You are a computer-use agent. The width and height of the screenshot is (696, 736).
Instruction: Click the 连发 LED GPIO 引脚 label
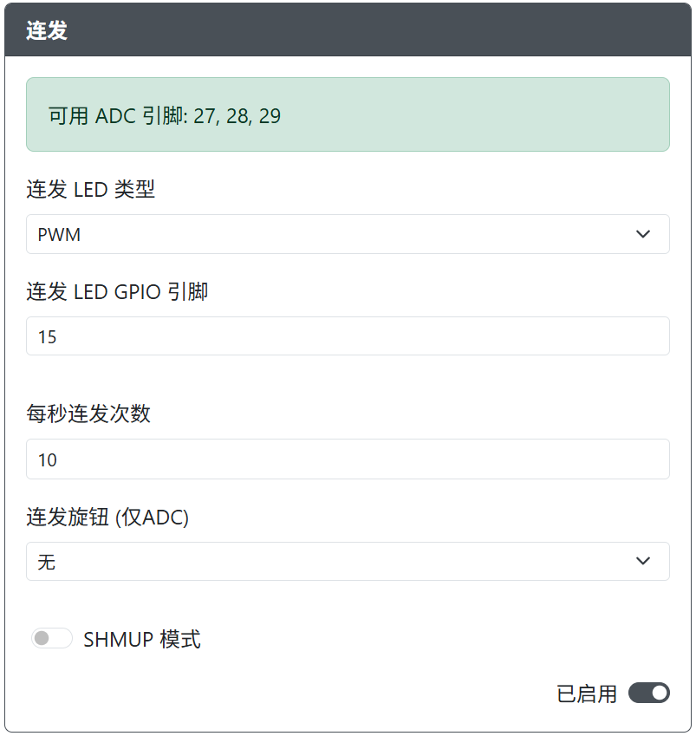point(117,291)
